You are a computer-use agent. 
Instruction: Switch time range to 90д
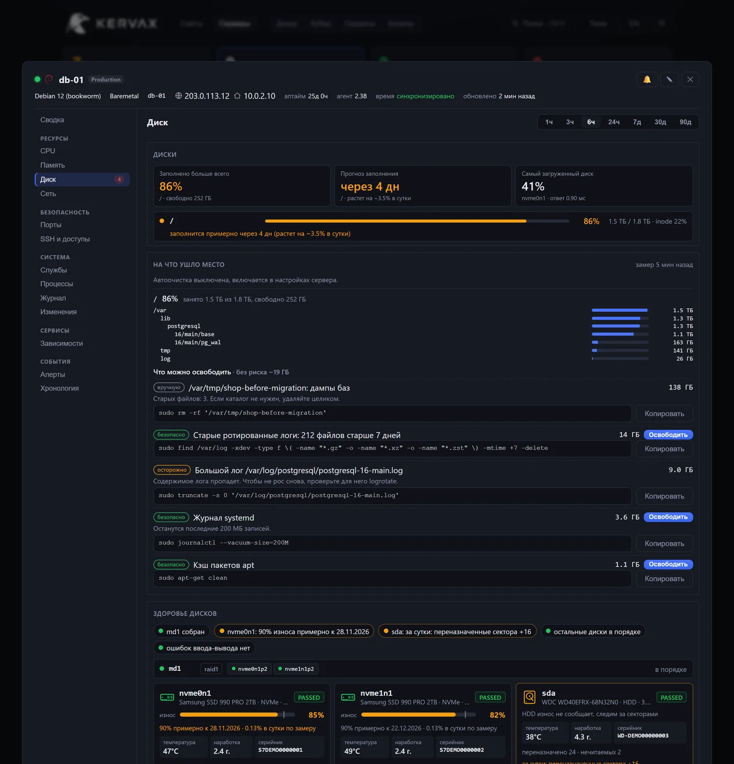click(685, 122)
